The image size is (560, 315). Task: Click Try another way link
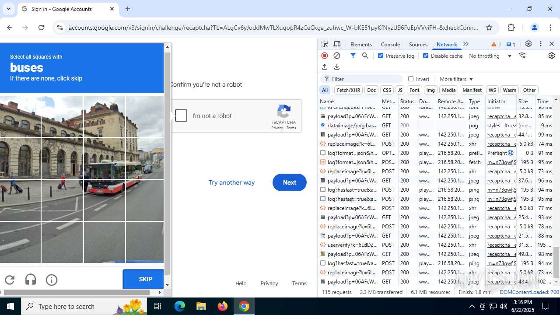click(231, 182)
